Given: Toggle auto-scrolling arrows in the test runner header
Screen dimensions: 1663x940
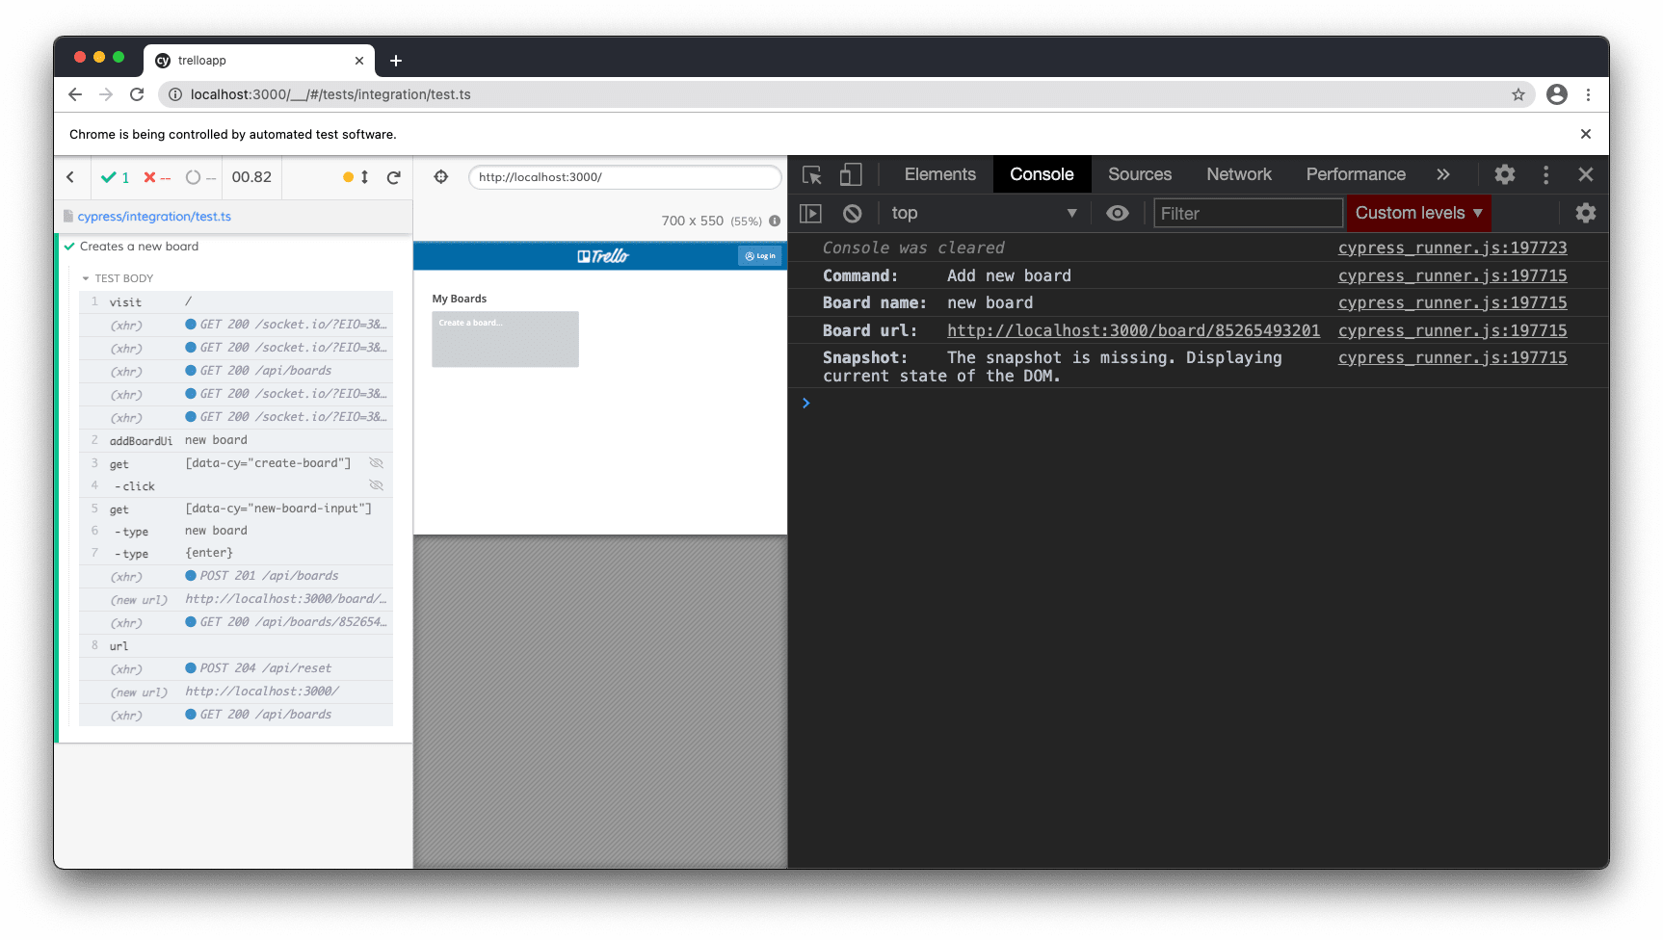Looking at the screenshot, I should click(x=362, y=177).
